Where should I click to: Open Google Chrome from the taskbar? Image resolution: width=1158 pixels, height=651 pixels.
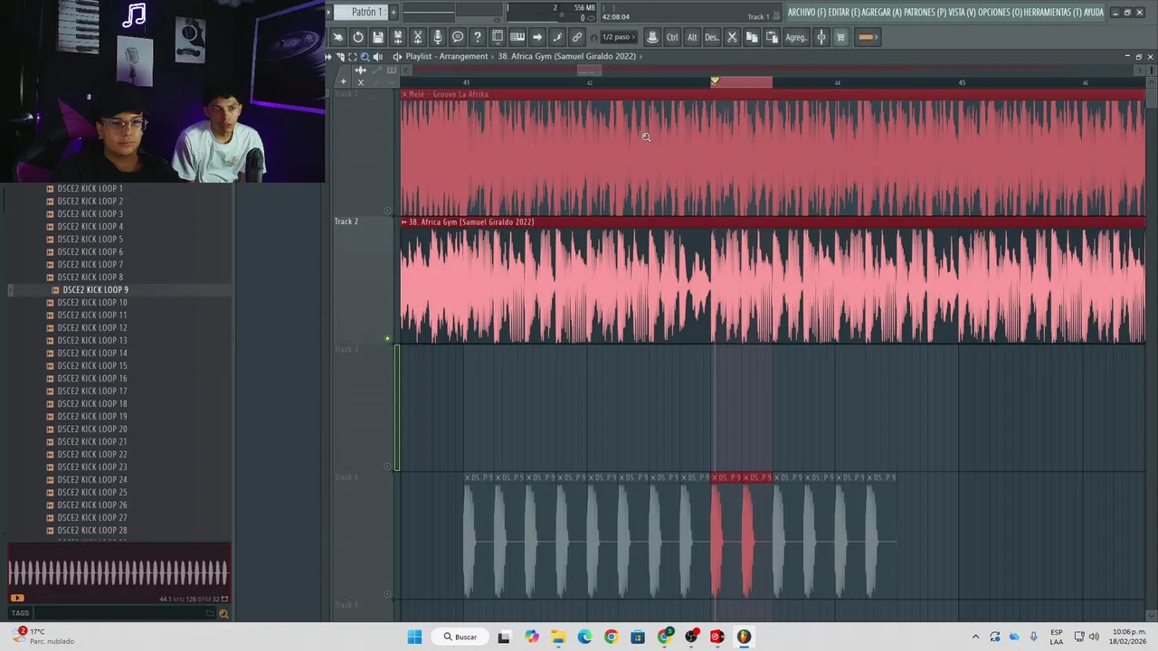[612, 637]
